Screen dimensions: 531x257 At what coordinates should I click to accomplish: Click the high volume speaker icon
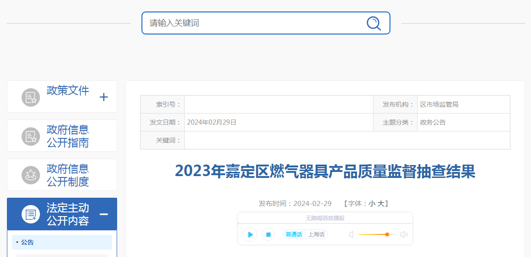[x=404, y=234]
